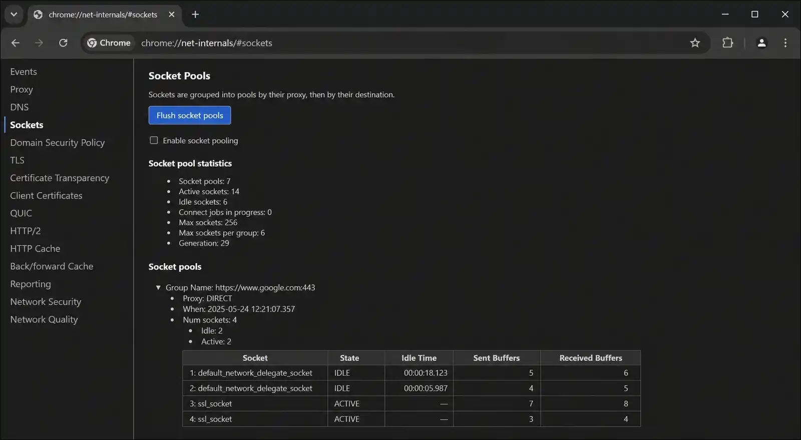Click the address bar URL
Screen dimensions: 801x440
207,43
